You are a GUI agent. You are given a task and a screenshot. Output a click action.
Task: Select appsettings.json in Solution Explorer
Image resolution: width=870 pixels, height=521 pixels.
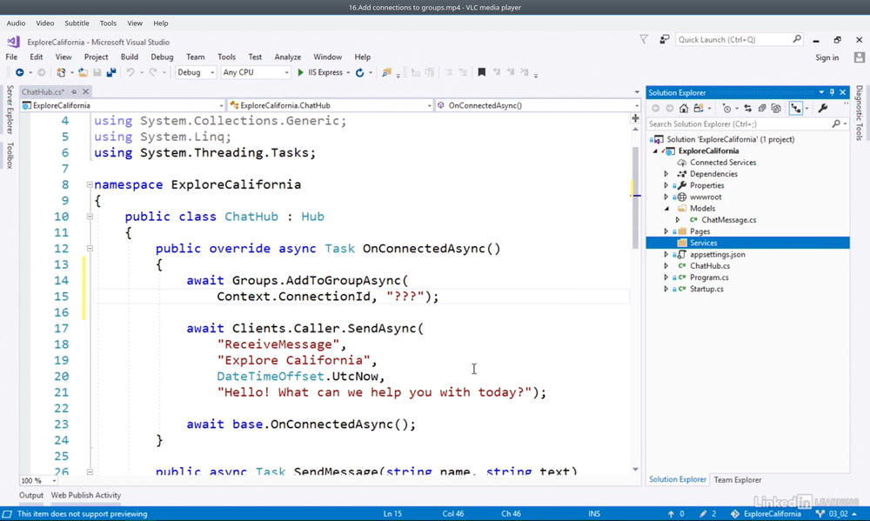click(717, 255)
